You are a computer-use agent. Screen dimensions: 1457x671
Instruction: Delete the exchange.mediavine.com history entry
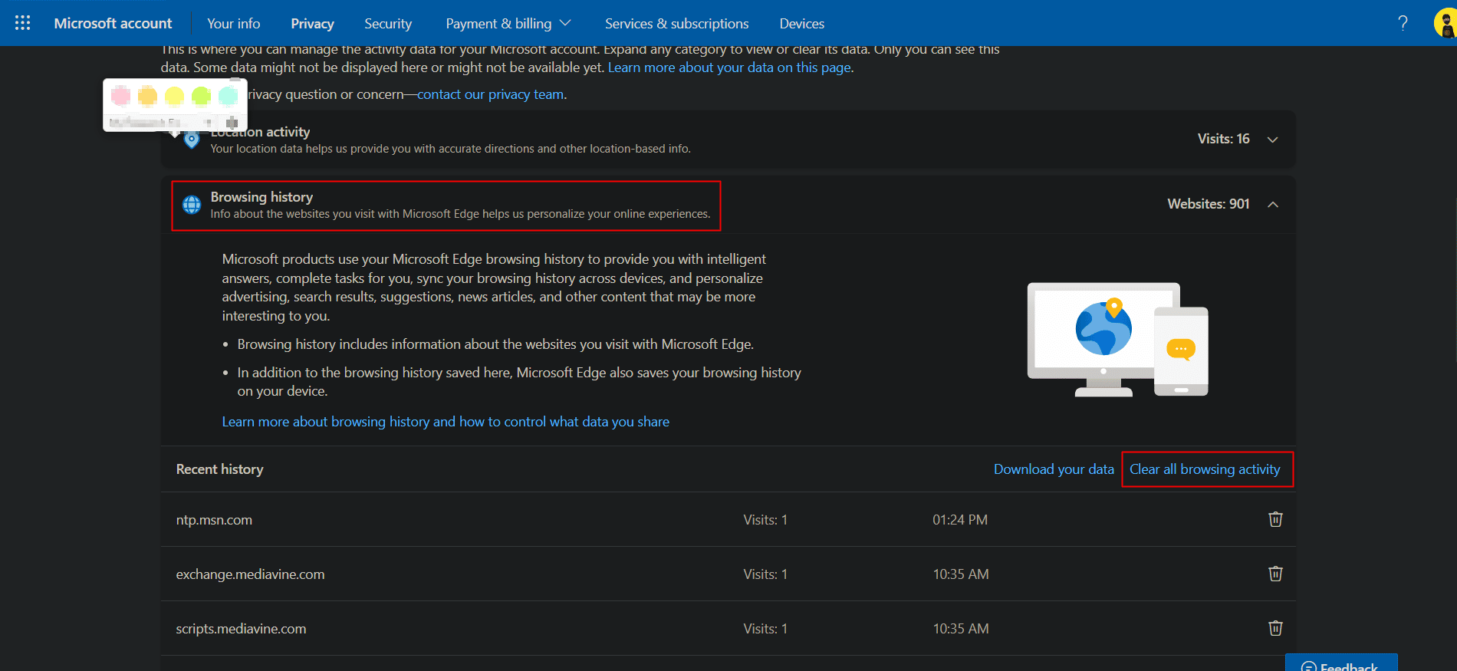coord(1275,574)
